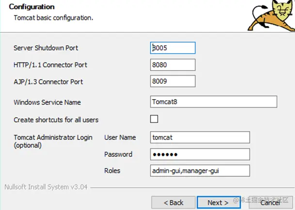This screenshot has width=295, height=210.
Task: Focus the Server Shutdown Port field
Action: click(173, 48)
